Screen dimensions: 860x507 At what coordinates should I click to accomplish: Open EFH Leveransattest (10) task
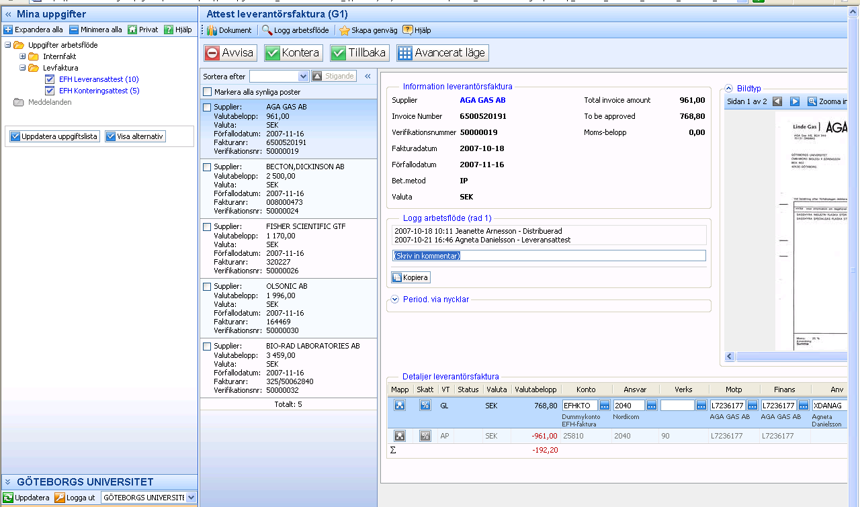click(99, 79)
